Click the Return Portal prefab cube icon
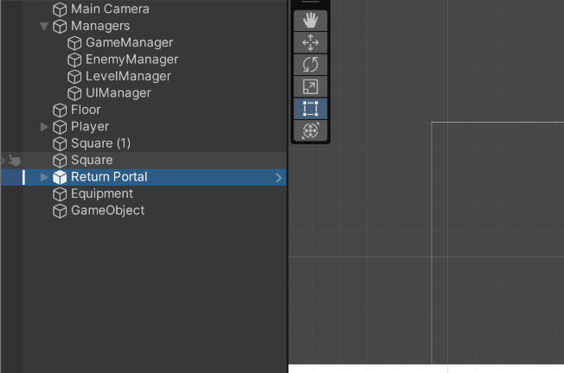 (x=60, y=177)
